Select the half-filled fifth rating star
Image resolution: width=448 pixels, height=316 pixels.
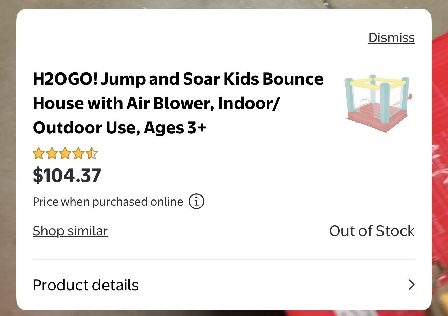coord(92,154)
